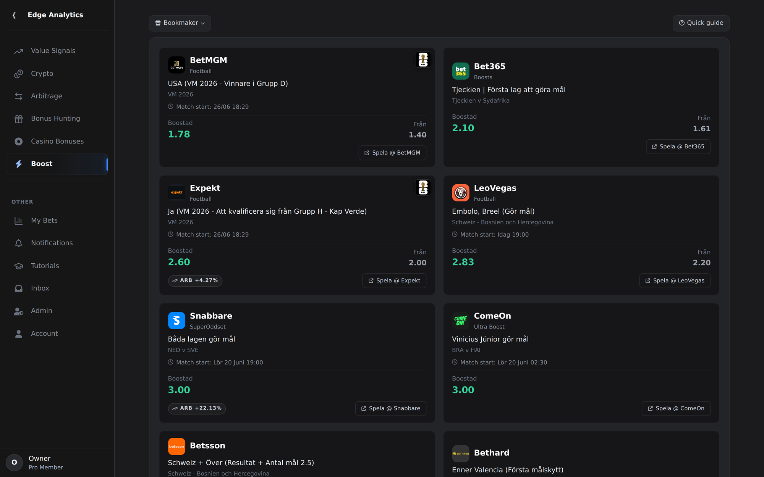Image resolution: width=764 pixels, height=477 pixels.
Task: Click the My Bets chart icon
Action: click(x=19, y=221)
